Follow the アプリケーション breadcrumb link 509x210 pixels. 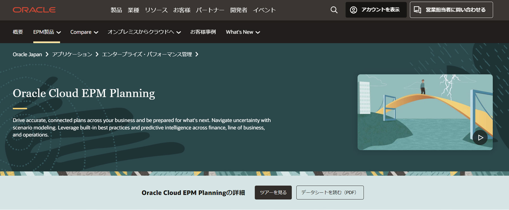72,54
